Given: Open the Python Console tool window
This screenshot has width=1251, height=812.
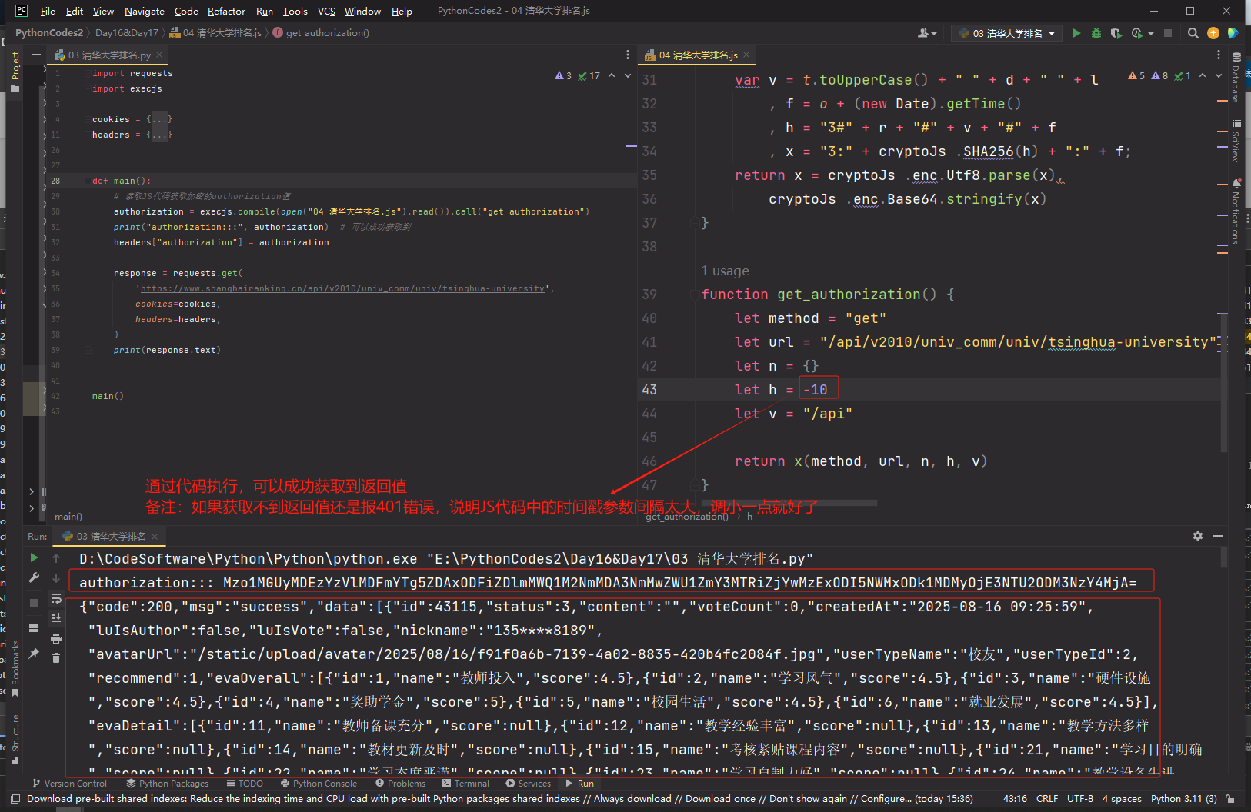Looking at the screenshot, I should (x=319, y=784).
